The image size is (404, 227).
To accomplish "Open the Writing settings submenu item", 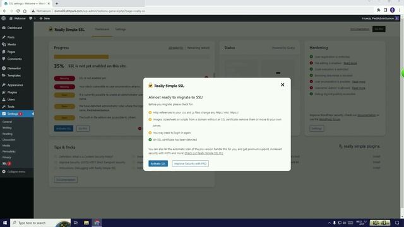I will tap(7, 127).
